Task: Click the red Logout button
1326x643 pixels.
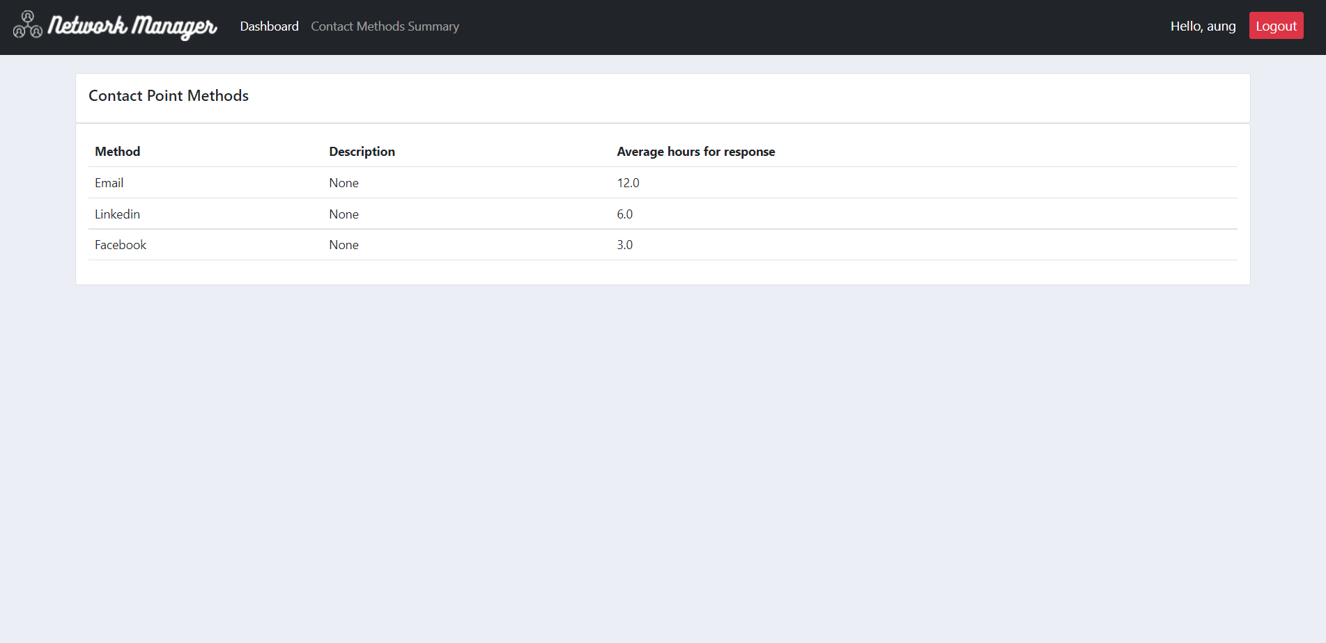Action: [x=1276, y=26]
